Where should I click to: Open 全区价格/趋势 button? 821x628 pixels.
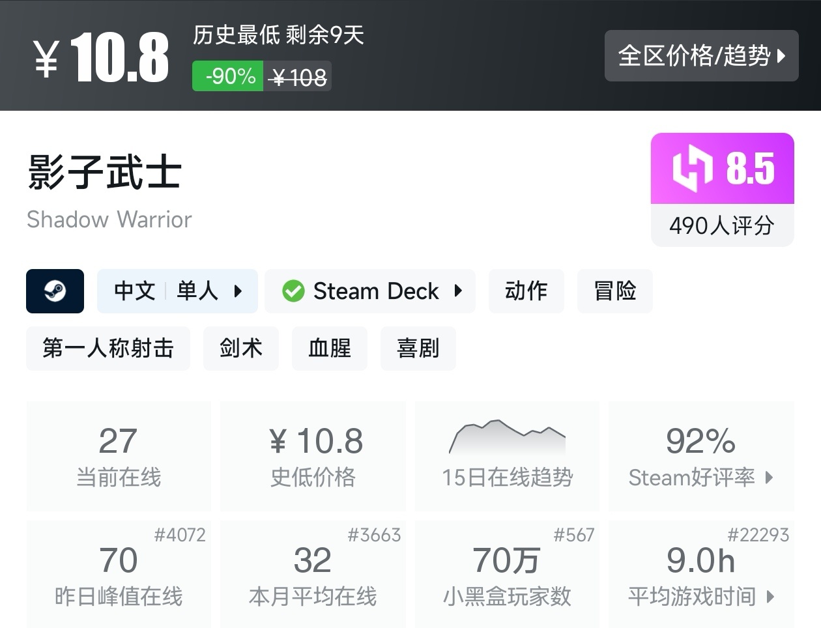tap(701, 56)
